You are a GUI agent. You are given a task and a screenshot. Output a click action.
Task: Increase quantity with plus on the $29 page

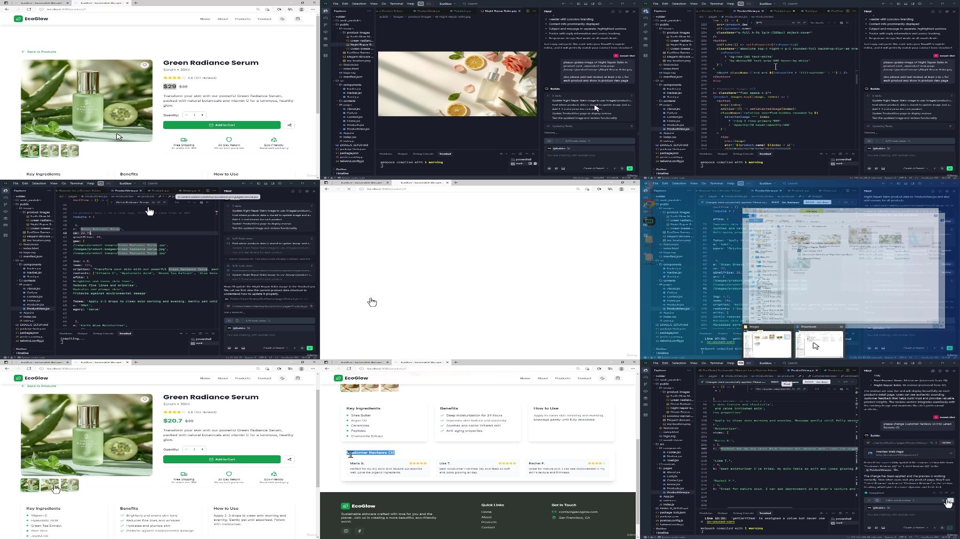click(x=203, y=115)
